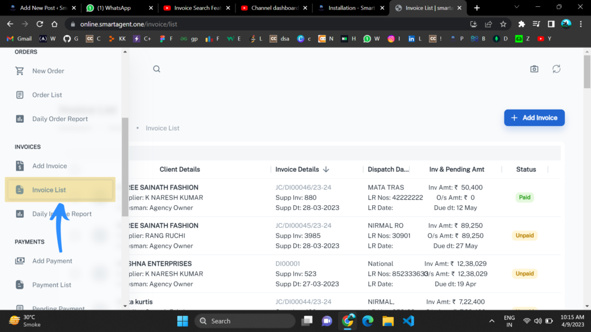Sort by Invoice Details column arrow
The height and width of the screenshot is (332, 591).
pos(326,169)
